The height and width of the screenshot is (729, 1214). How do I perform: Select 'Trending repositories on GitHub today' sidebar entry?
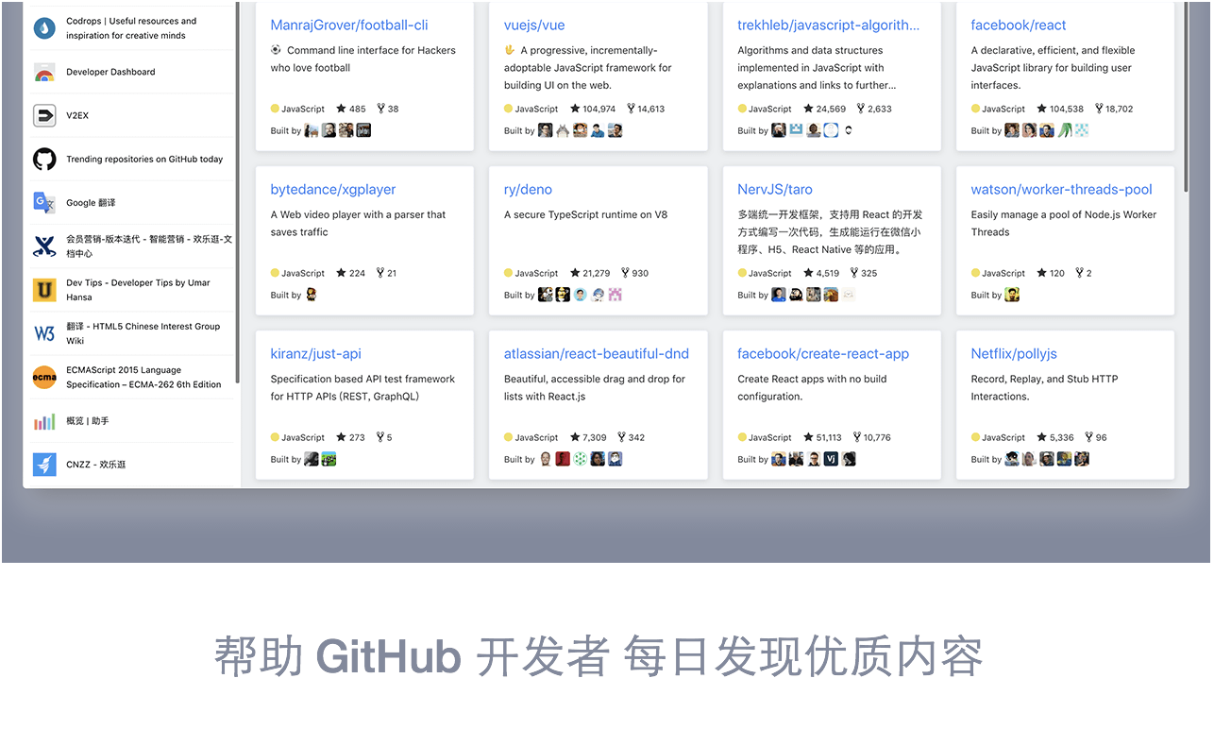(144, 160)
